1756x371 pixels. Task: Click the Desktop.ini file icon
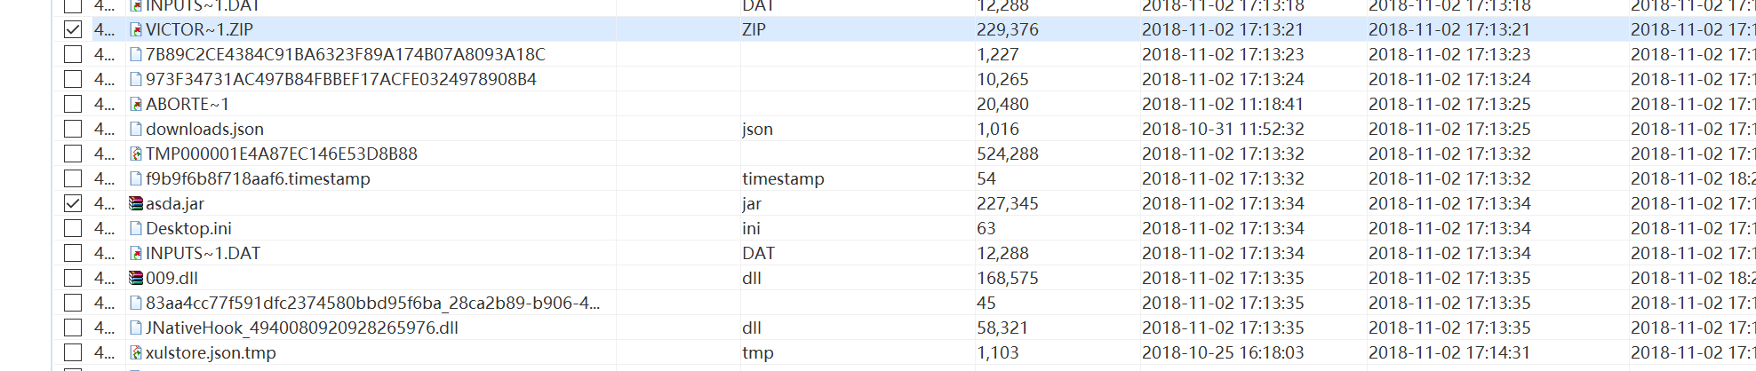click(136, 228)
